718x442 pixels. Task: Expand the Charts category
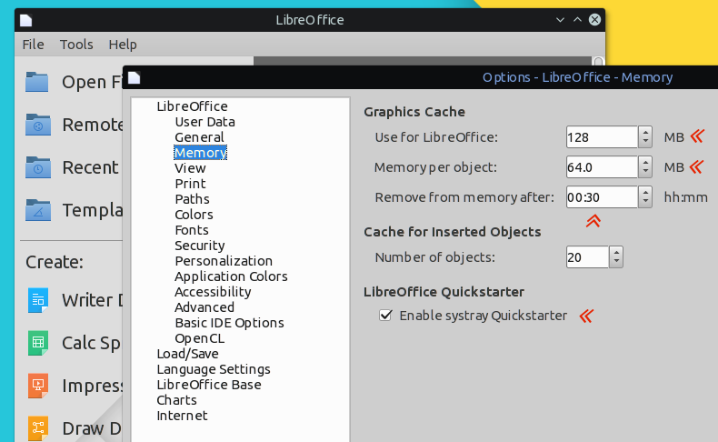[176, 400]
